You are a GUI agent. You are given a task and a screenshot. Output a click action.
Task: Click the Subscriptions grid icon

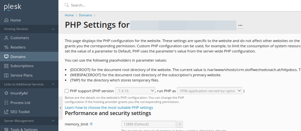pos(6,66)
